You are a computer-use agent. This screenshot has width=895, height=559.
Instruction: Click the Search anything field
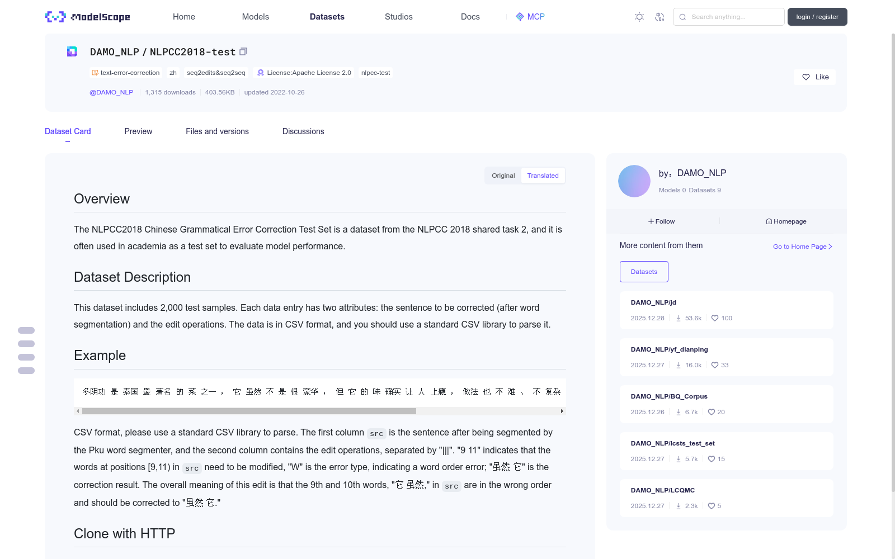729,17
